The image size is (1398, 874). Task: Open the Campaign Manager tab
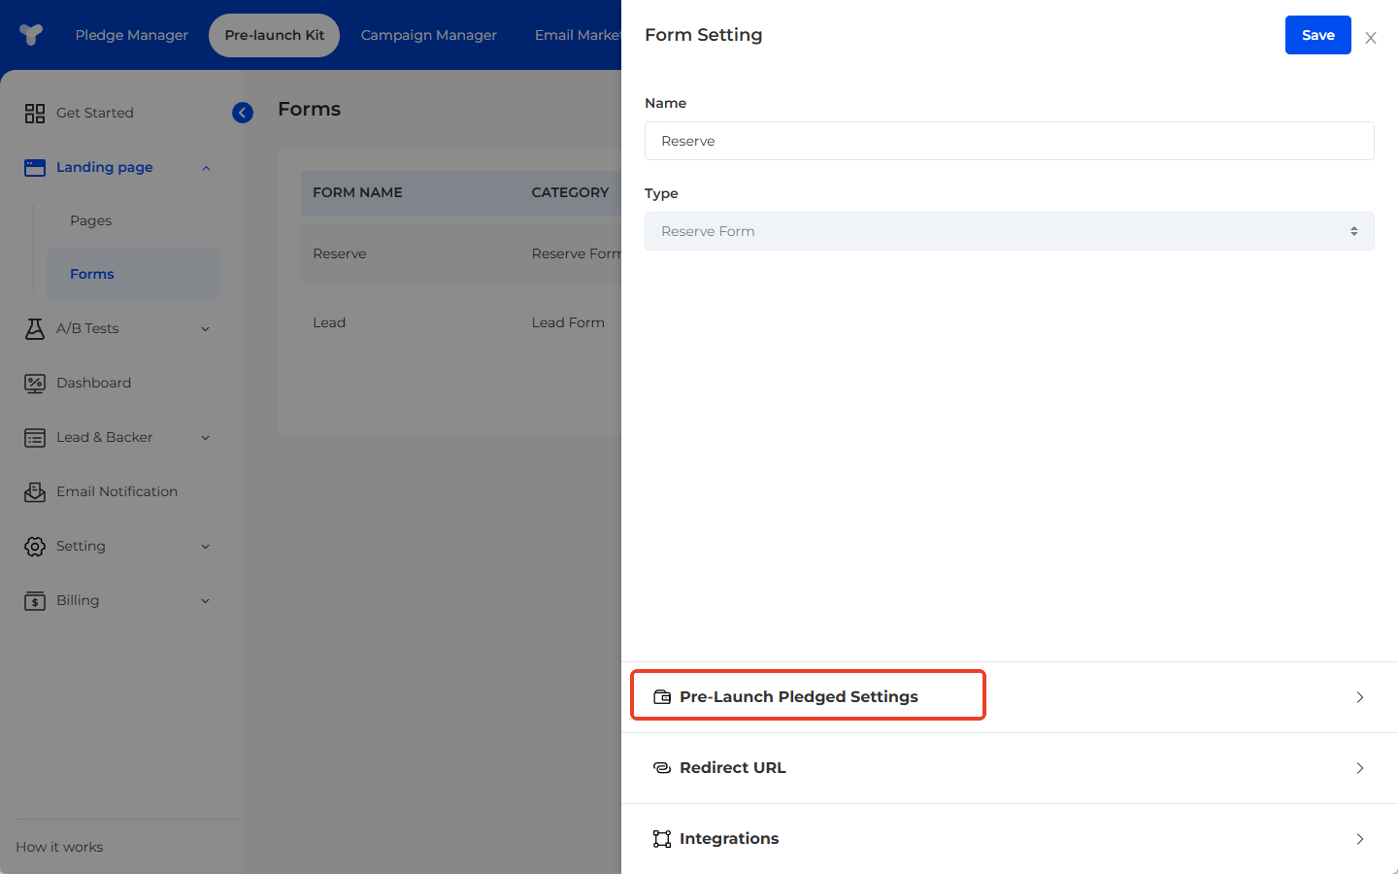pos(428,35)
